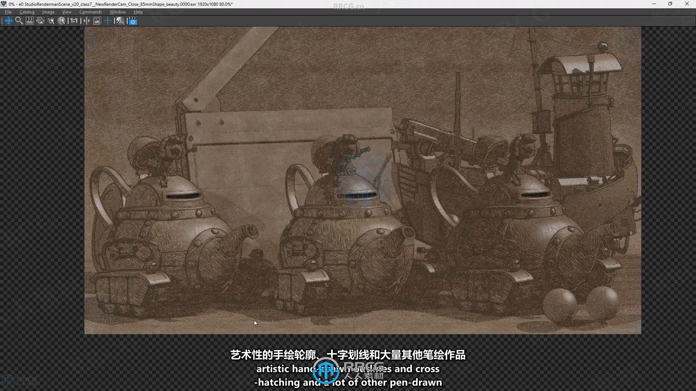The height and width of the screenshot is (391, 696).
Task: Reset zoom with the 1:1 button
Action: point(74,21)
